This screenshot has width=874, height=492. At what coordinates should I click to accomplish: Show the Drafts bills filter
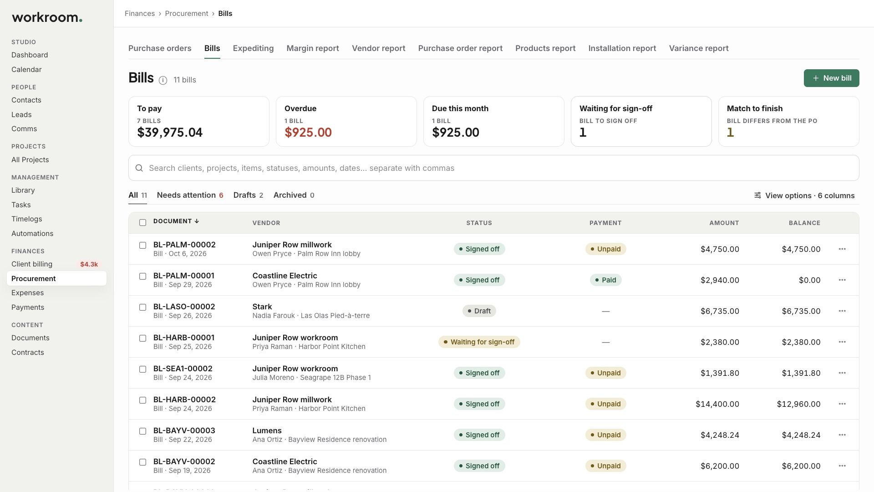(x=248, y=195)
